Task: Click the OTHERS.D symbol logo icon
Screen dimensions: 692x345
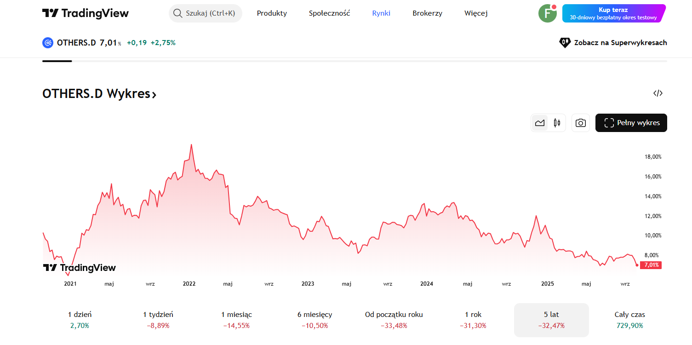Action: click(48, 43)
